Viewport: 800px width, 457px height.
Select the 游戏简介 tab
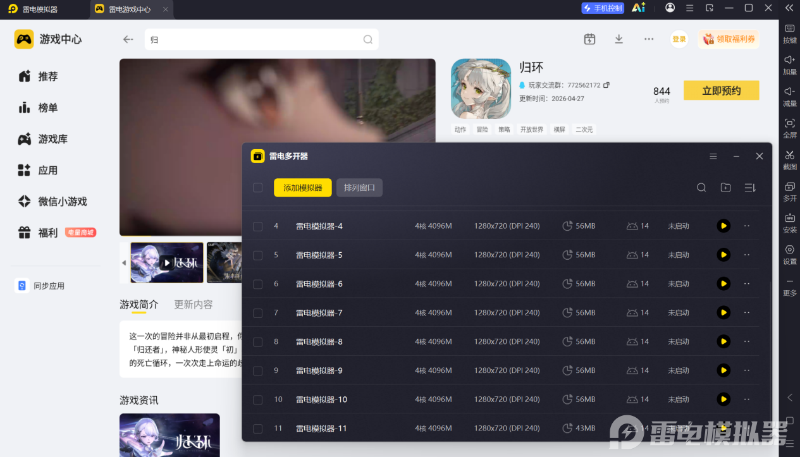139,305
